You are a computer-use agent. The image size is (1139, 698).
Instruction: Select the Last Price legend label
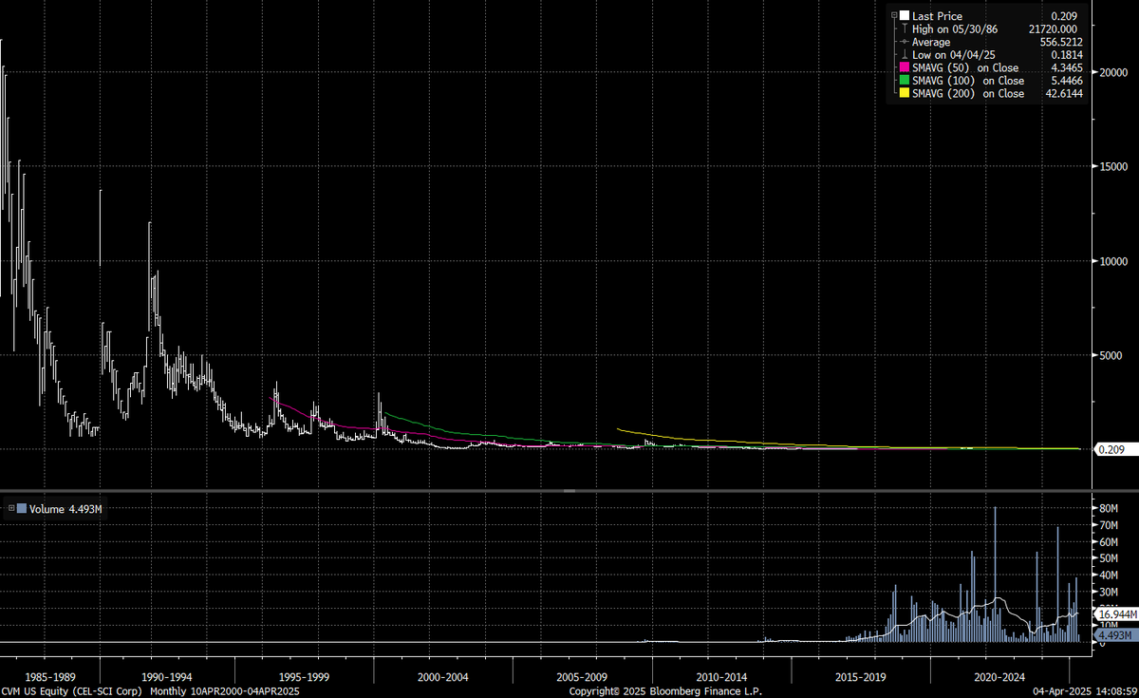click(x=937, y=16)
